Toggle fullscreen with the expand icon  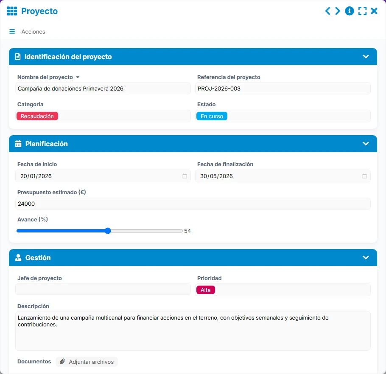point(362,11)
